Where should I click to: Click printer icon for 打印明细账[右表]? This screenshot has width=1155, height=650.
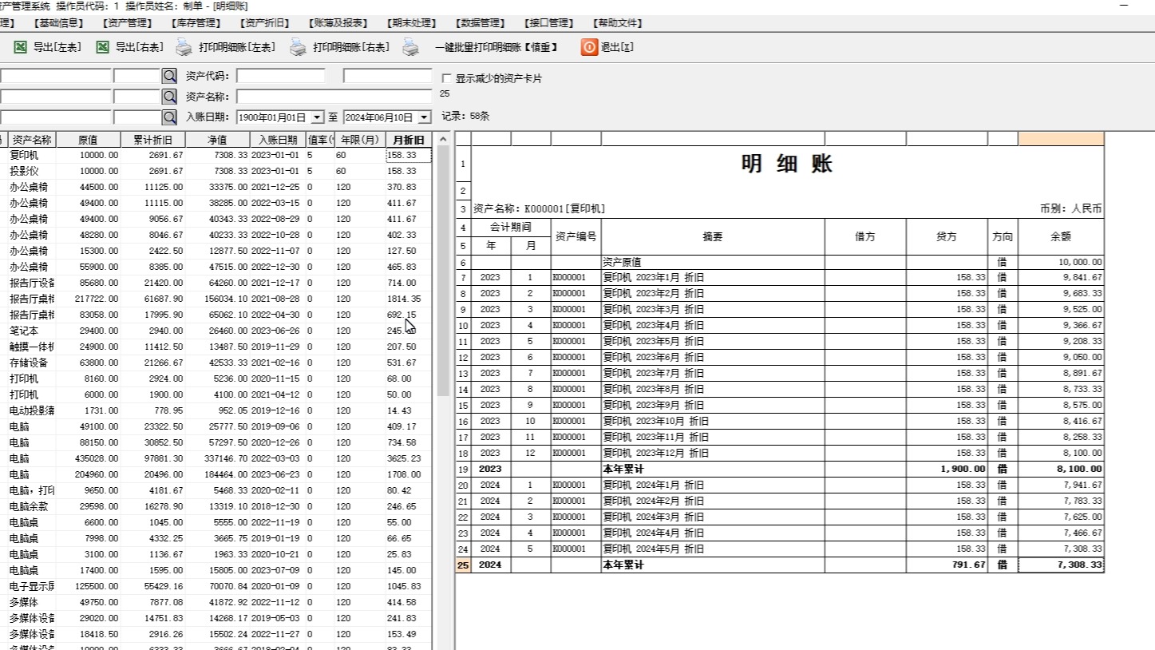coord(298,48)
